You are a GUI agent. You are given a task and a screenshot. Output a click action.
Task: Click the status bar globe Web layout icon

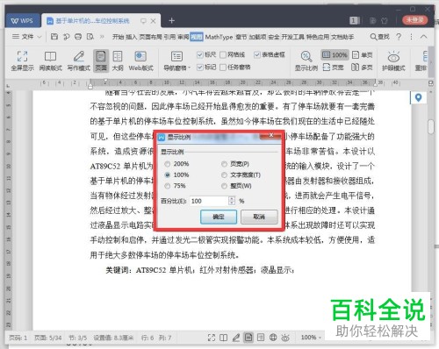[x=273, y=338]
